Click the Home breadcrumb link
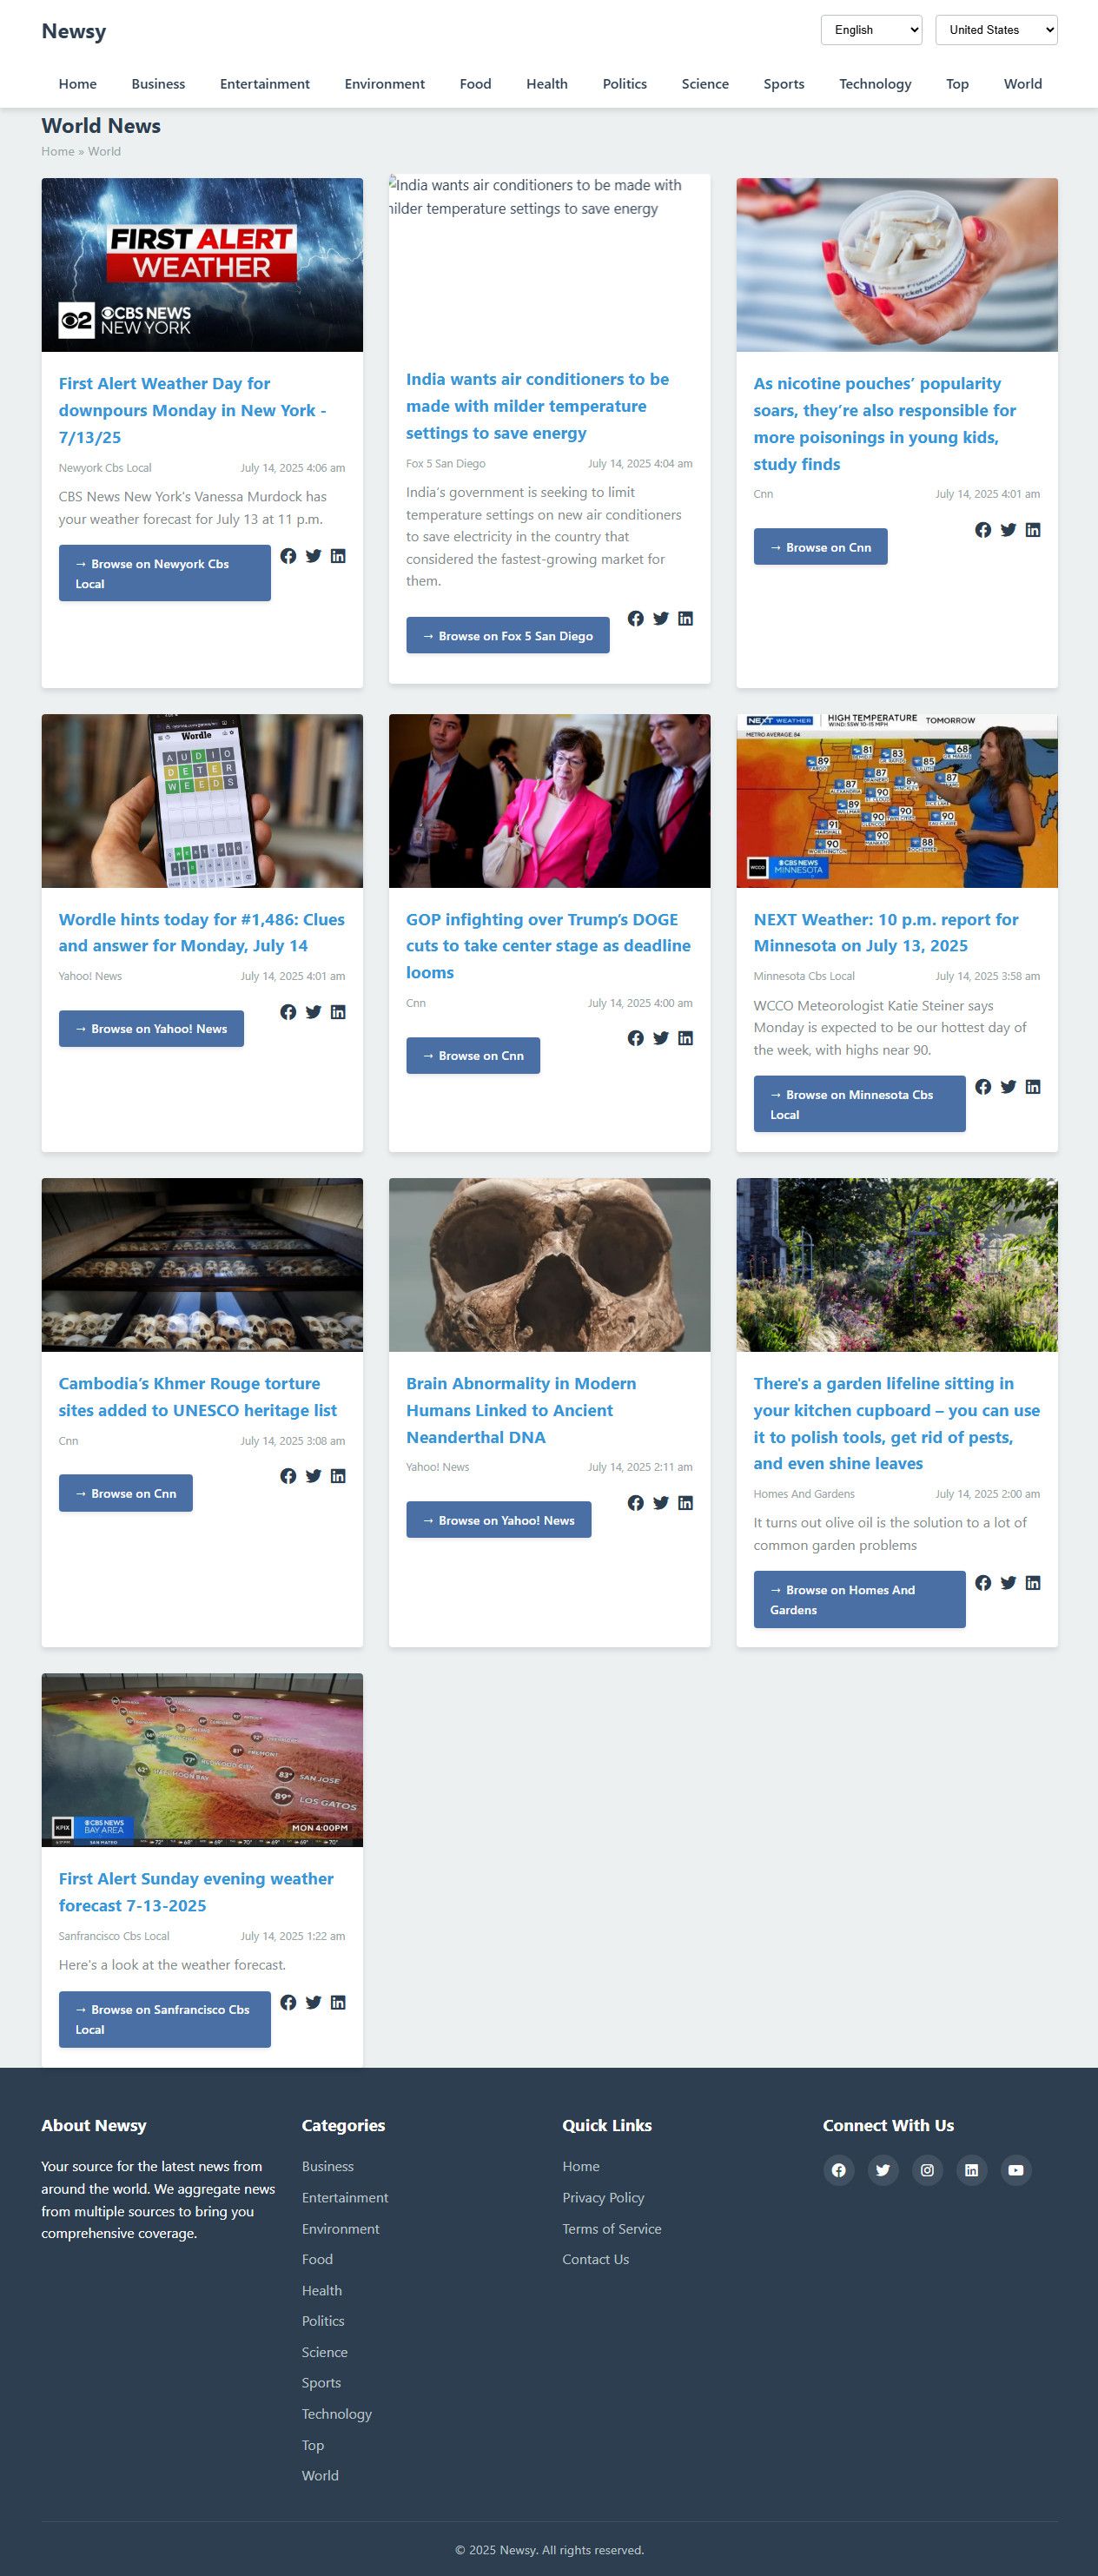 58,151
